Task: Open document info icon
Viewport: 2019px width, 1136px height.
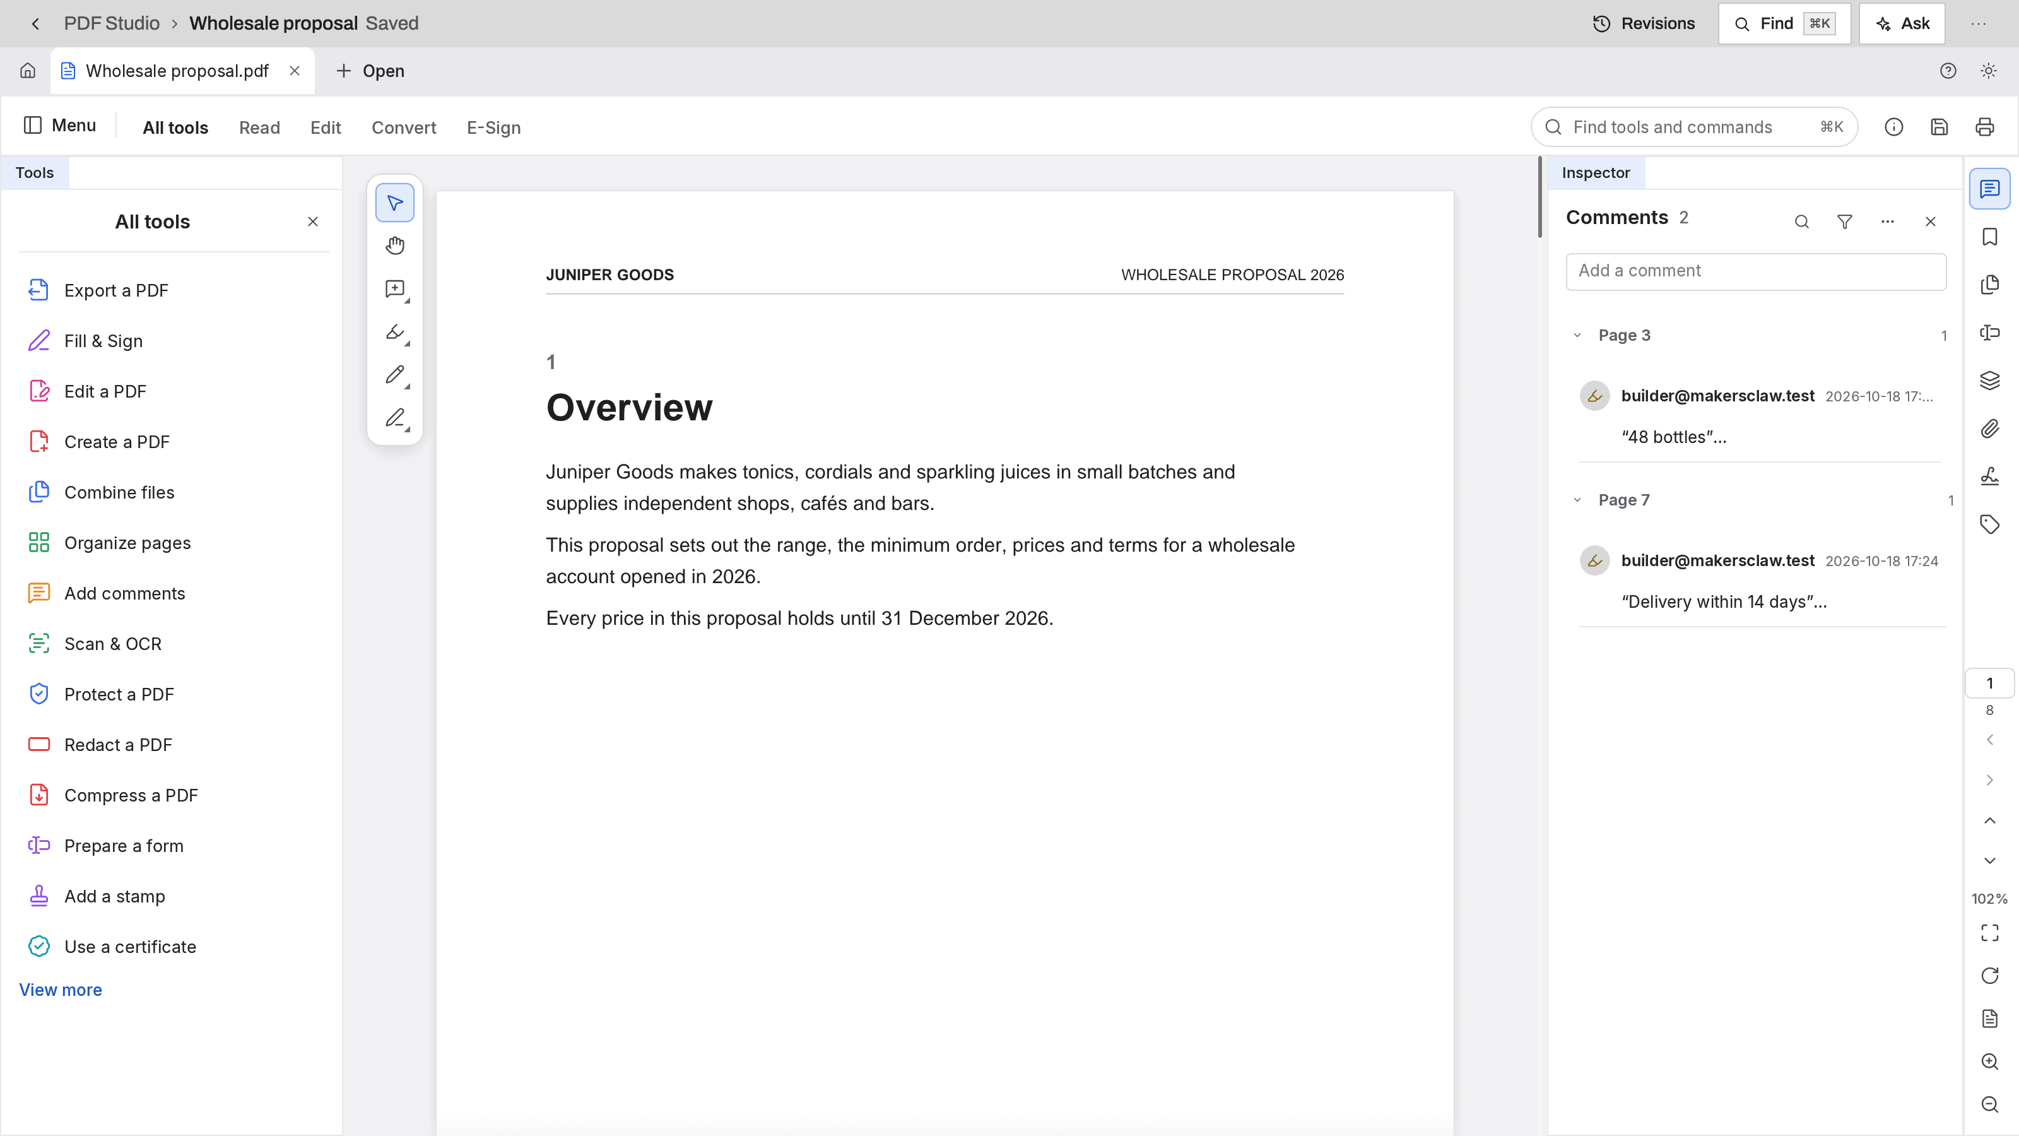Action: click(1893, 127)
